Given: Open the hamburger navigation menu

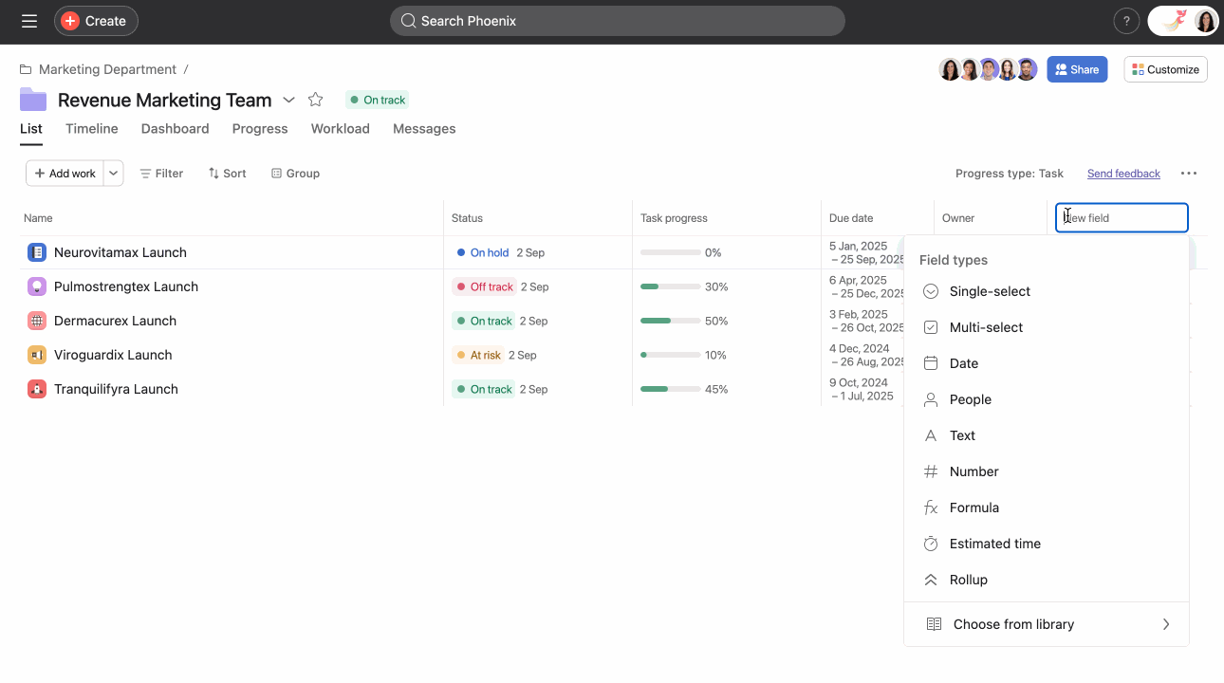Looking at the screenshot, I should (x=28, y=20).
